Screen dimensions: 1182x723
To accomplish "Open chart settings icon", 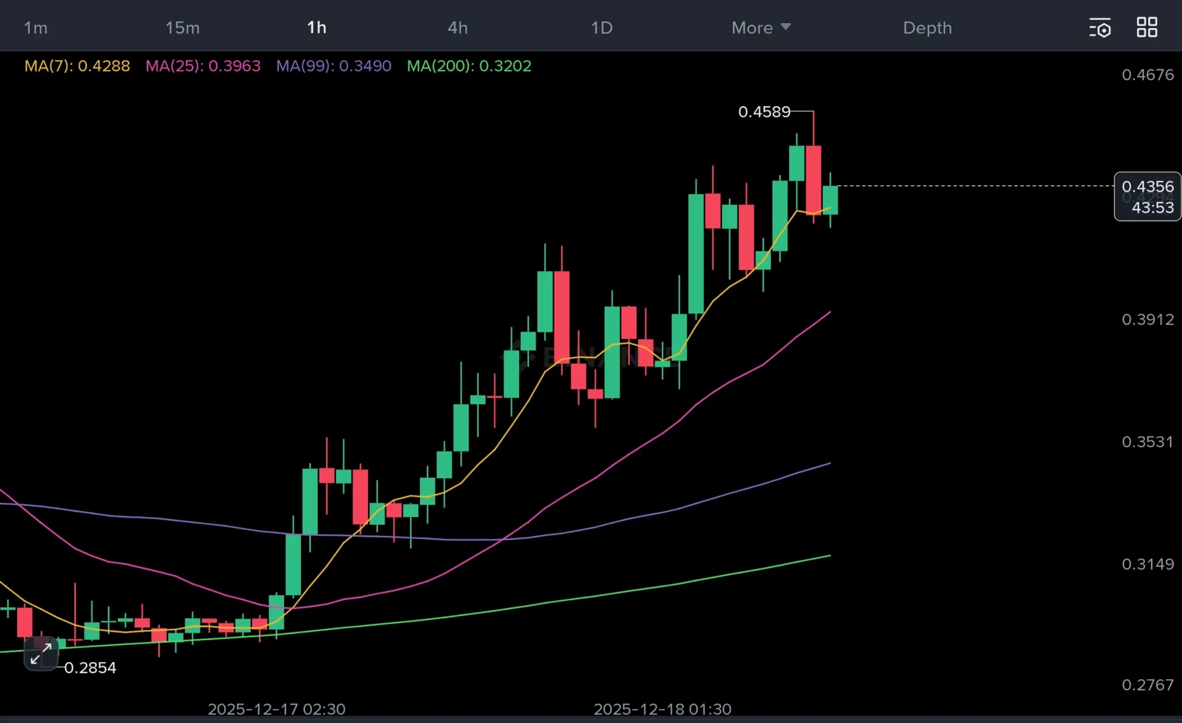I will coord(1099,28).
